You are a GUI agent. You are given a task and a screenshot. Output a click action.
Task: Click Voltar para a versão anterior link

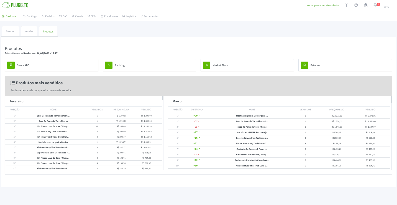(x=323, y=5)
